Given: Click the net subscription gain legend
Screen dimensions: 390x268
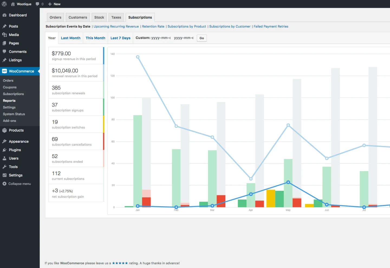Looking at the screenshot, I should [76, 193].
